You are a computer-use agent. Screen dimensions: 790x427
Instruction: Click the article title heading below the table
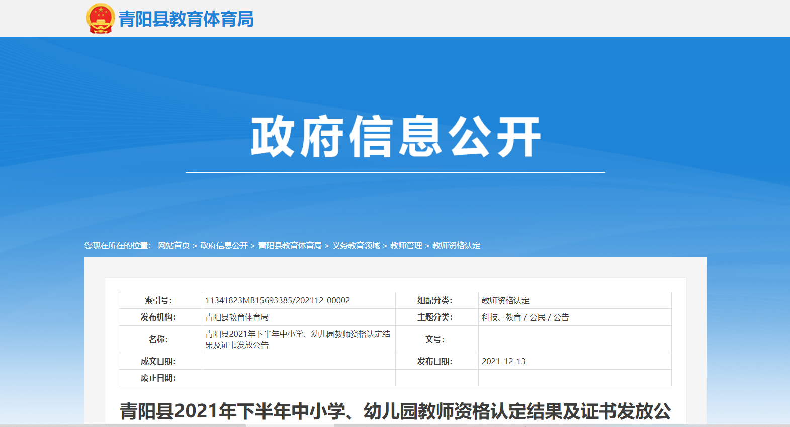395,411
